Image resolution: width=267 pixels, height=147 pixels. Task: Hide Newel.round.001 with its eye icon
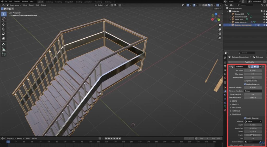coord(264,22)
